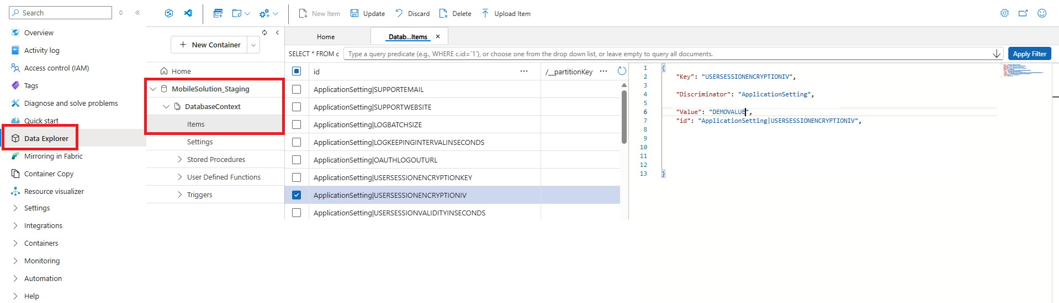
Task: Close the Datab...Items tab
Action: [438, 36]
